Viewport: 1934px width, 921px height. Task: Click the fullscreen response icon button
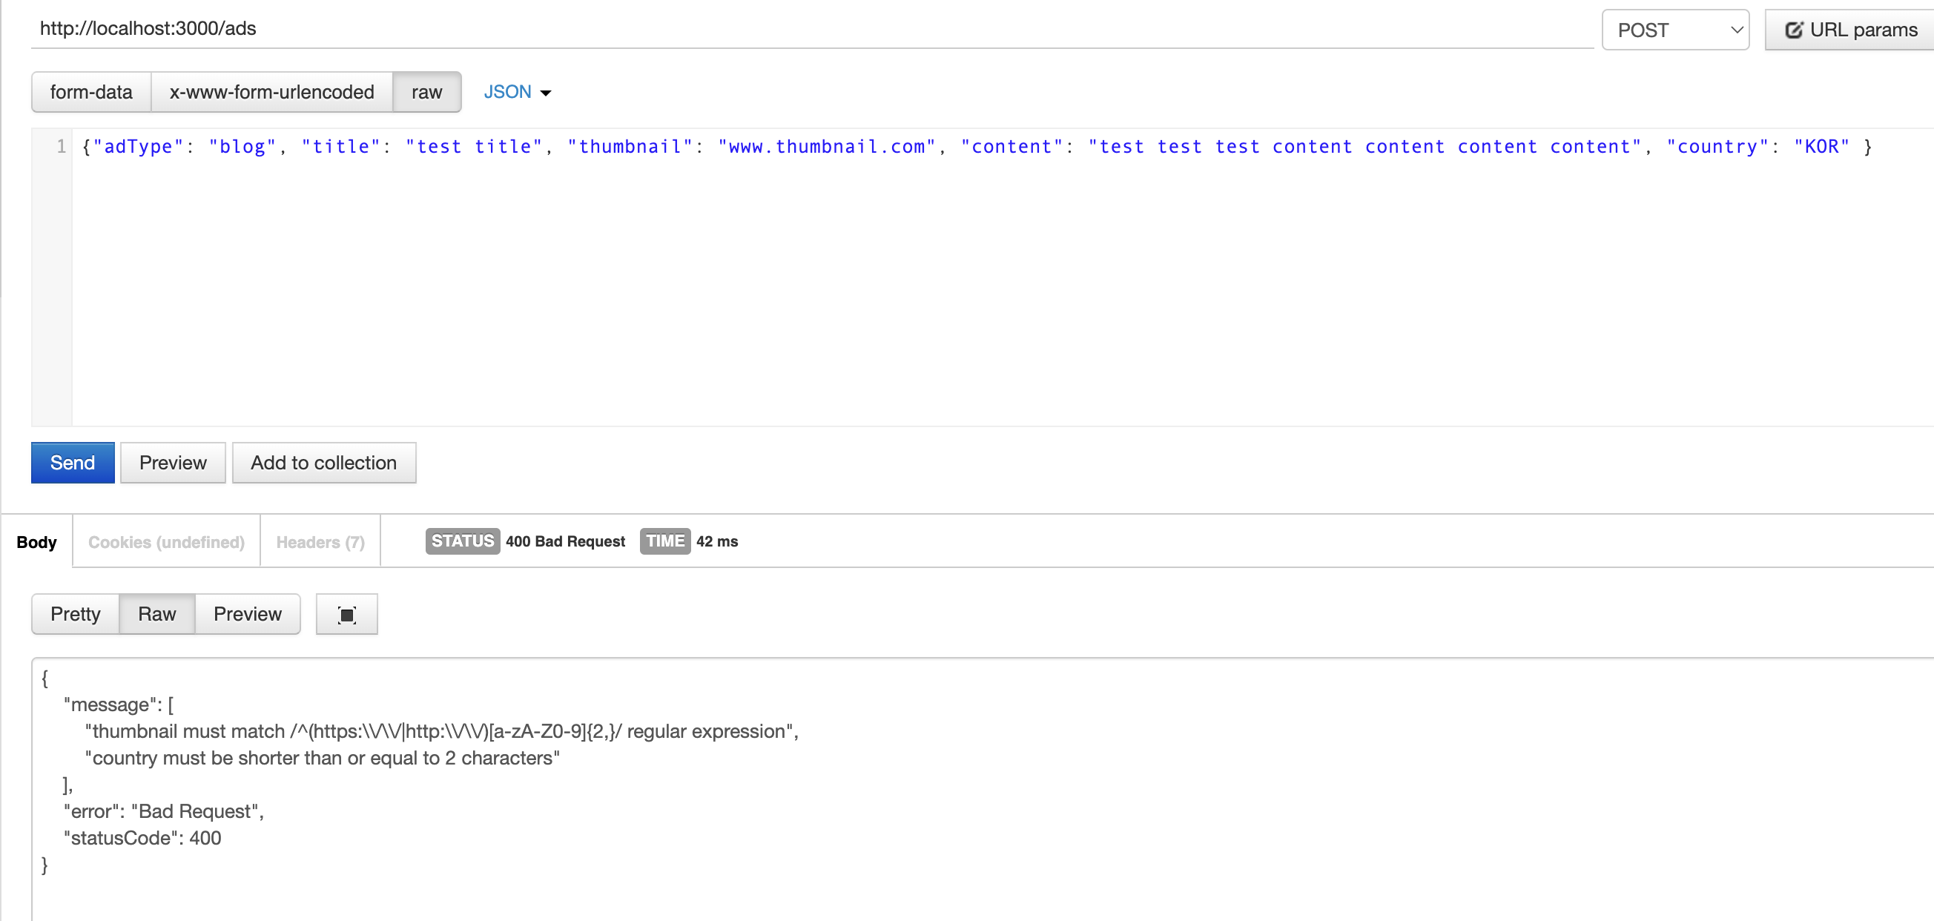346,614
